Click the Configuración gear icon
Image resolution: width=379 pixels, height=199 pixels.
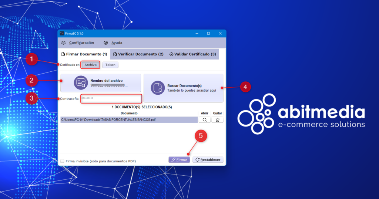point(63,43)
